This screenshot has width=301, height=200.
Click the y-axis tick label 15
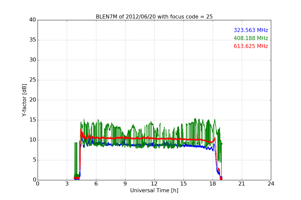point(32,120)
